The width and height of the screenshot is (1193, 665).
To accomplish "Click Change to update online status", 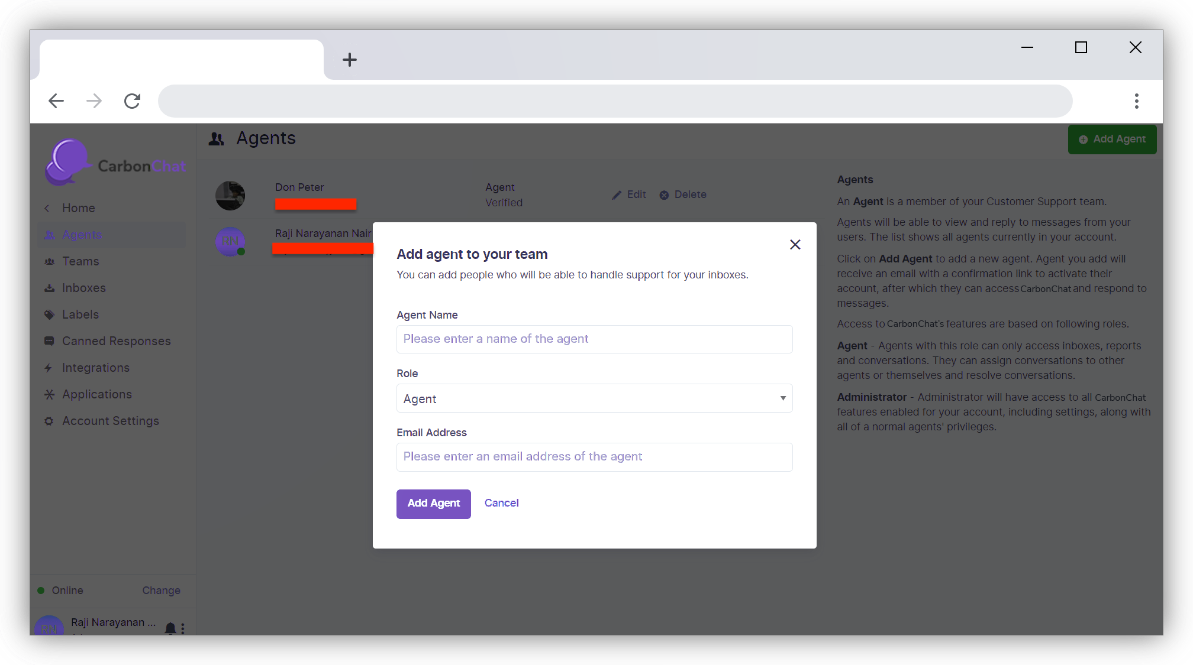I will pyautogui.click(x=161, y=591).
